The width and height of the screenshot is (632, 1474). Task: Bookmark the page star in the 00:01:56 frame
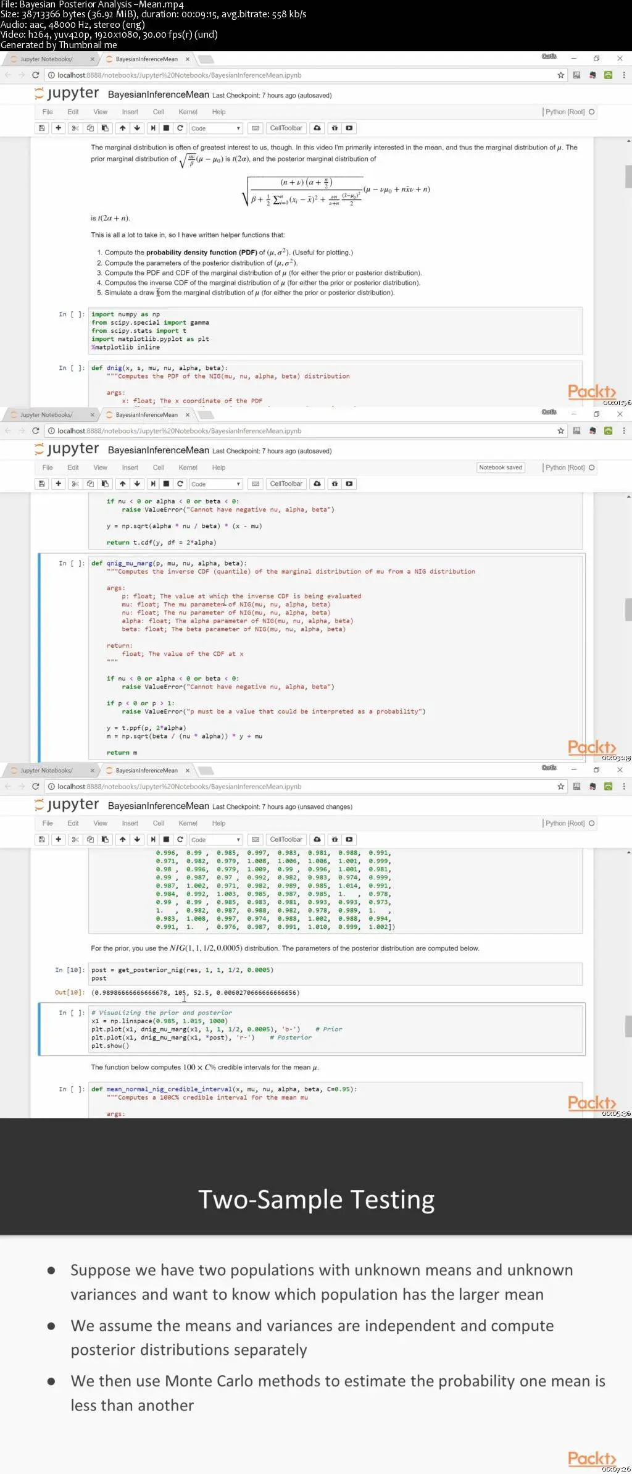560,75
